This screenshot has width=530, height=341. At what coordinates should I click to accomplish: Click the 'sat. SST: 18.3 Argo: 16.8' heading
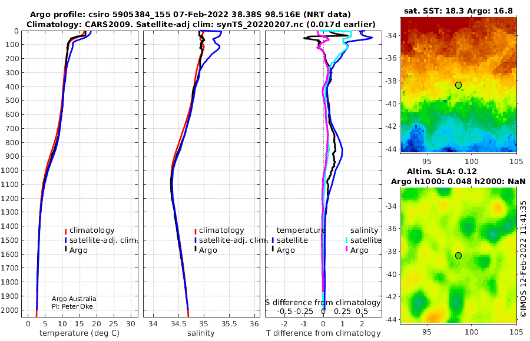tap(458, 11)
